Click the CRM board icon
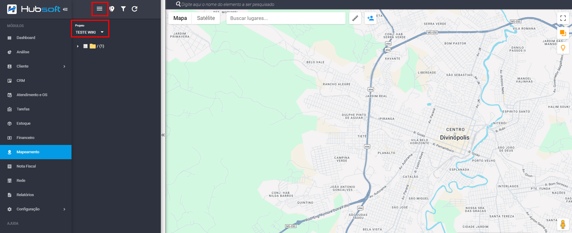This screenshot has height=233, width=572. [10, 81]
